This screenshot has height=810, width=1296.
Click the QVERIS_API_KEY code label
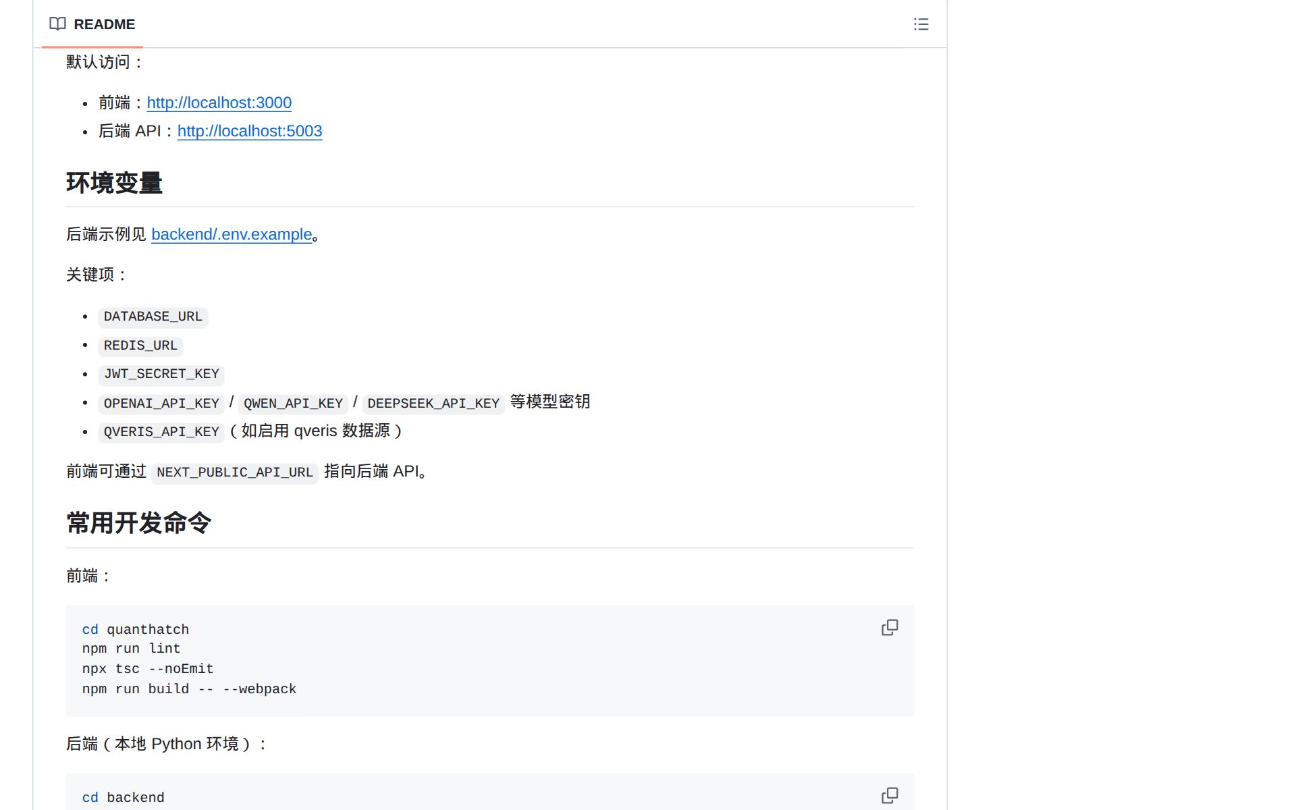pos(161,432)
